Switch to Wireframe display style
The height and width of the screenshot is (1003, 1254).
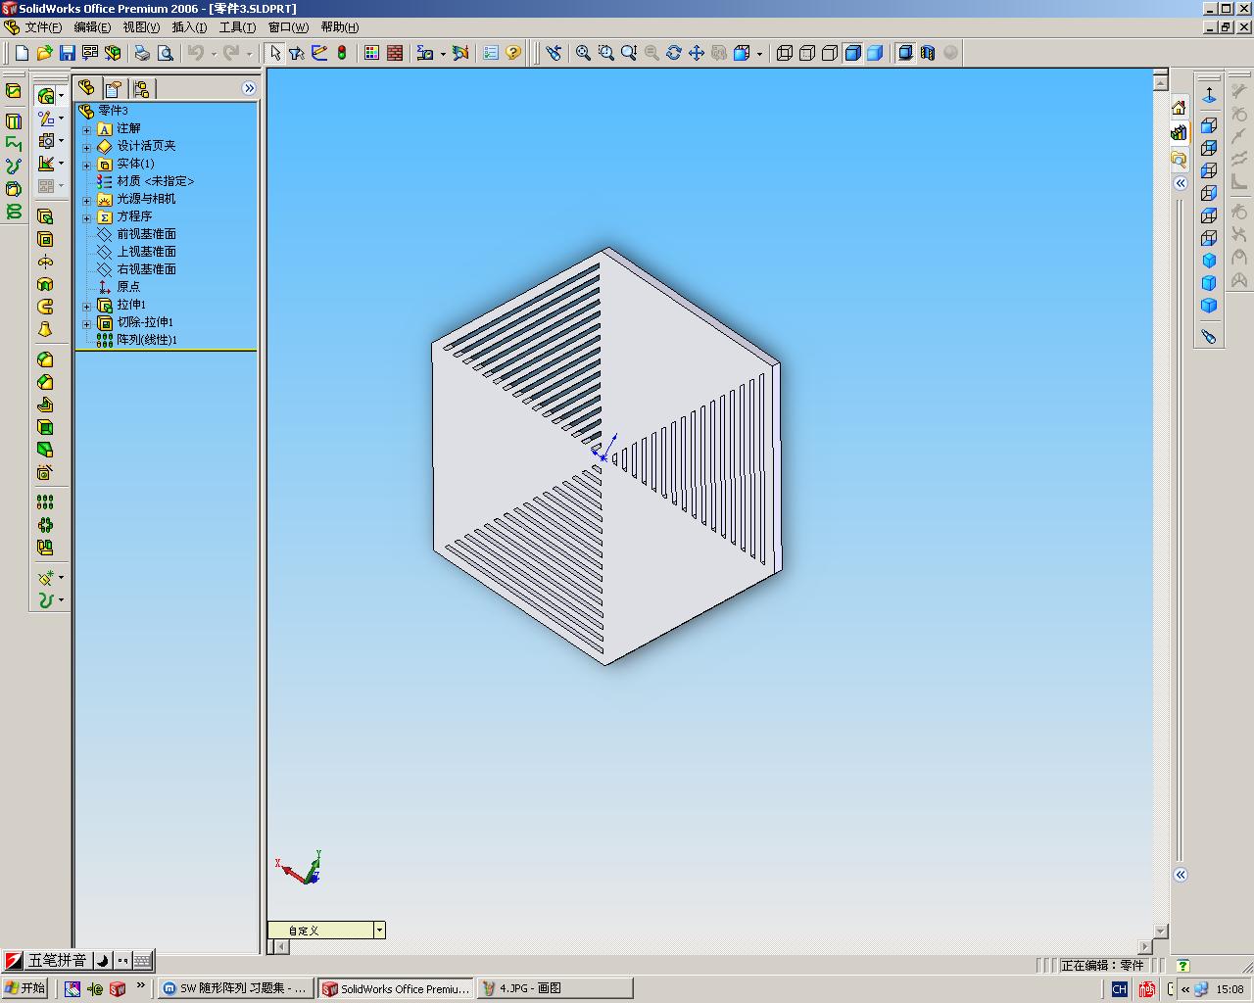pyautogui.click(x=784, y=53)
